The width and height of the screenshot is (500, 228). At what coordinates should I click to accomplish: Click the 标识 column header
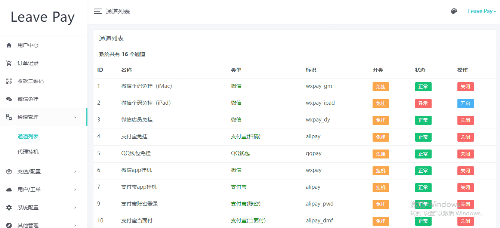pyautogui.click(x=311, y=70)
